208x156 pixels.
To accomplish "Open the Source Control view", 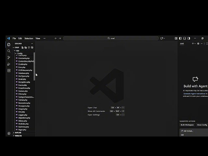I will (9, 58).
